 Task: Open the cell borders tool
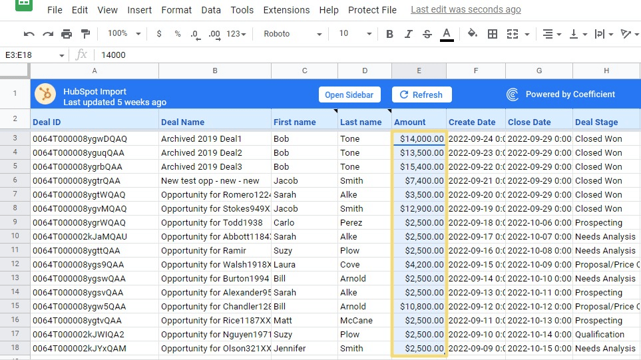pos(493,34)
